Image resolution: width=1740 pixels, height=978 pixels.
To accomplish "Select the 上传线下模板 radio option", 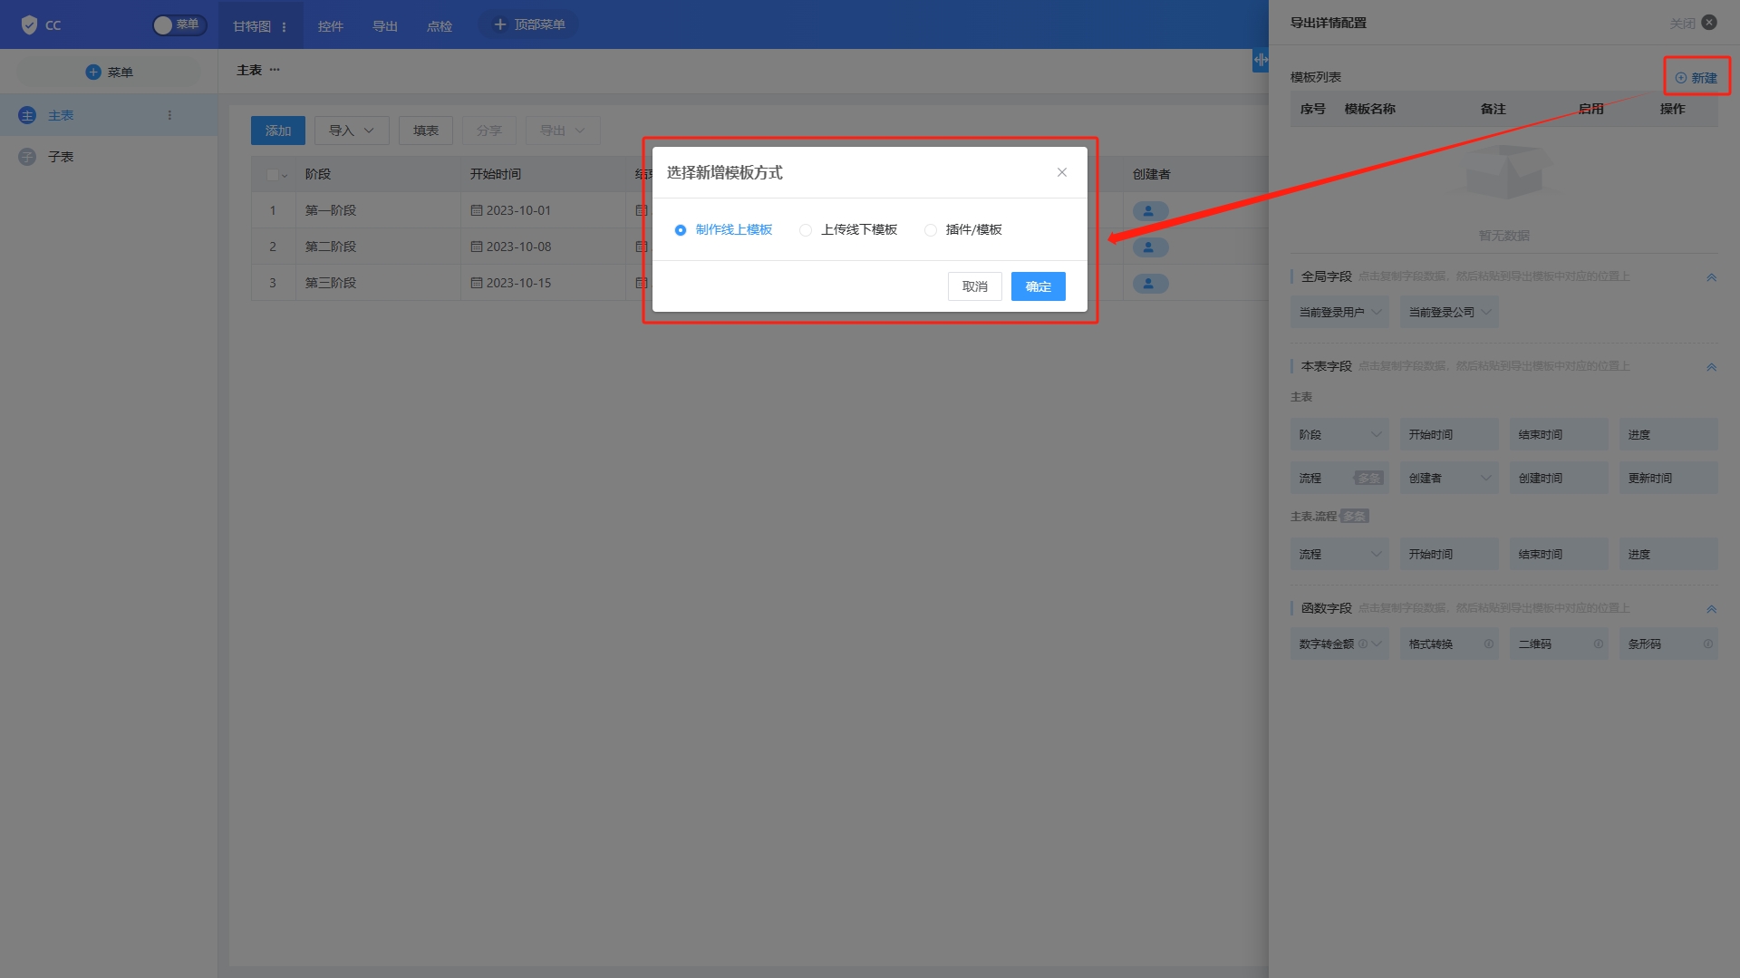I will pos(848,229).
